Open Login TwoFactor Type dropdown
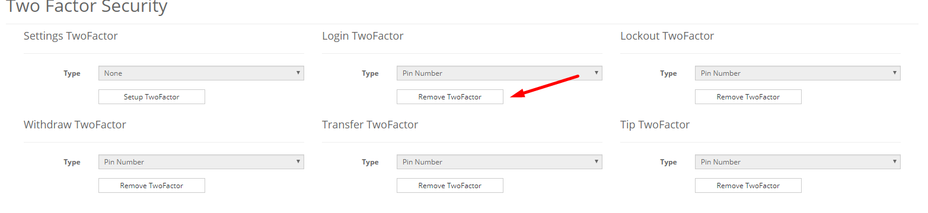 click(499, 73)
